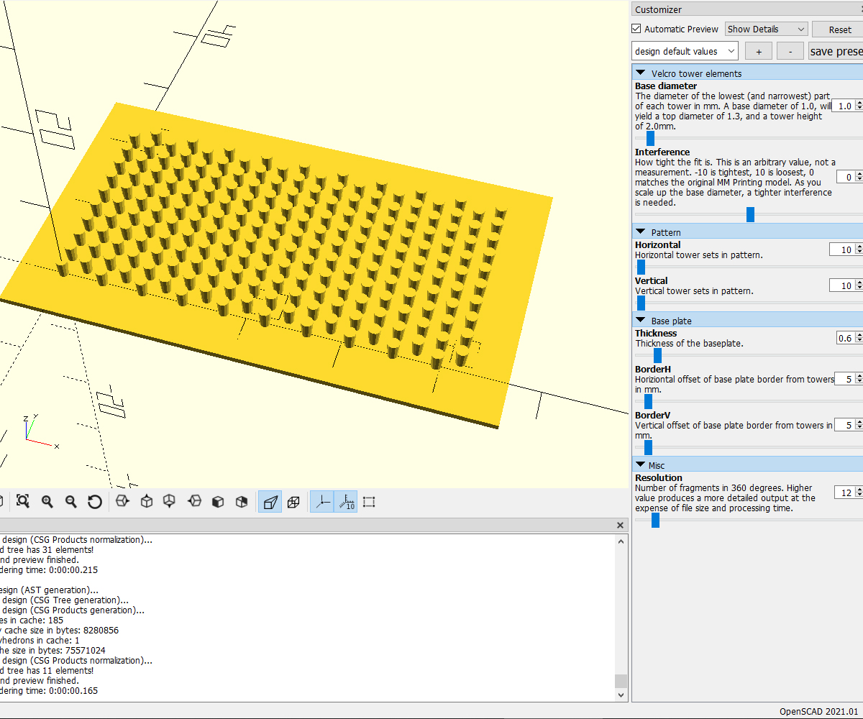Uncheck the Automatic Preview checkbox

[x=636, y=29]
